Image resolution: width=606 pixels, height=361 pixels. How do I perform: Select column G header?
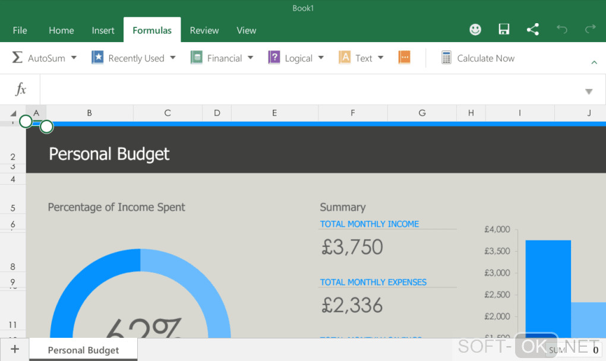coord(422,113)
